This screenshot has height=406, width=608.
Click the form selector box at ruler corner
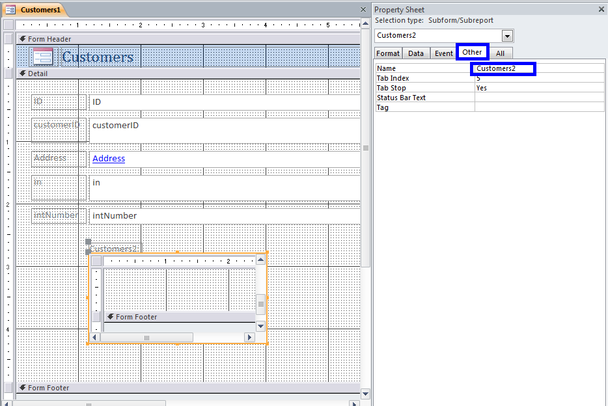tap(8, 25)
